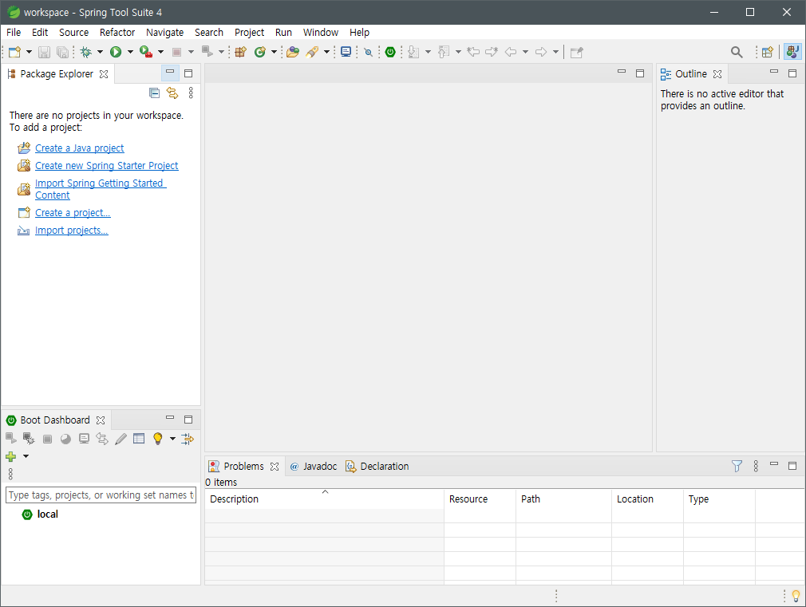The width and height of the screenshot is (806, 607).
Task: Click the Previous Annotation icon
Action: click(x=444, y=52)
